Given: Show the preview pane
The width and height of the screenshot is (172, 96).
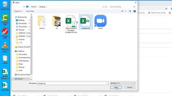Looking at the screenshot, I should pyautogui.click(x=130, y=11).
